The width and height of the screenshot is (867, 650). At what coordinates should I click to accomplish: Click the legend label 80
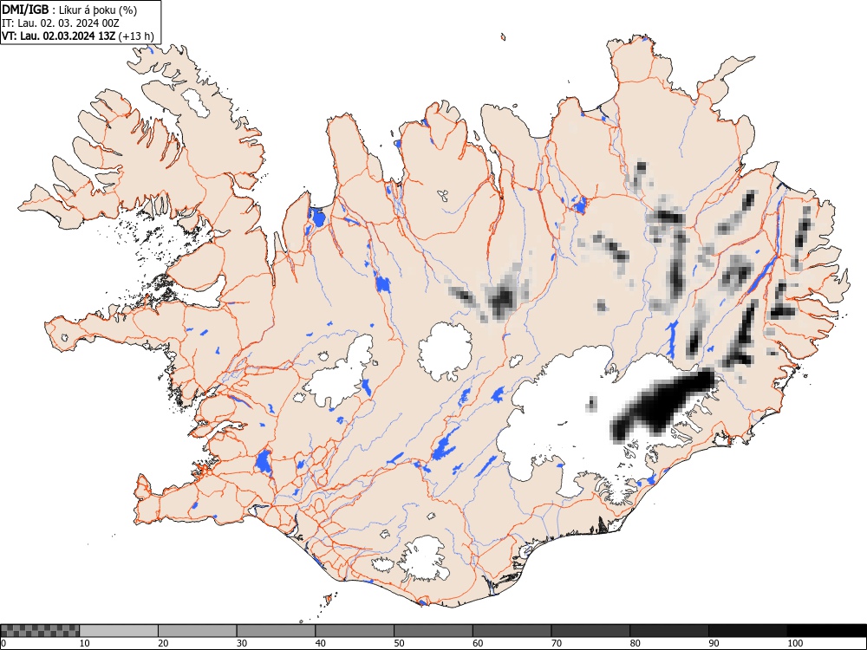point(635,643)
